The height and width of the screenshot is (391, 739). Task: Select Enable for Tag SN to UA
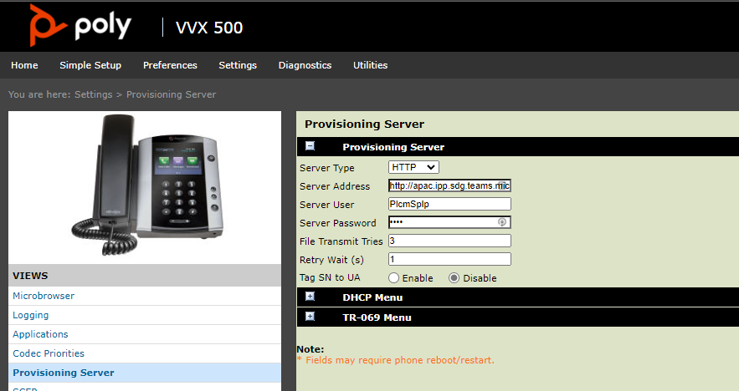coord(393,278)
